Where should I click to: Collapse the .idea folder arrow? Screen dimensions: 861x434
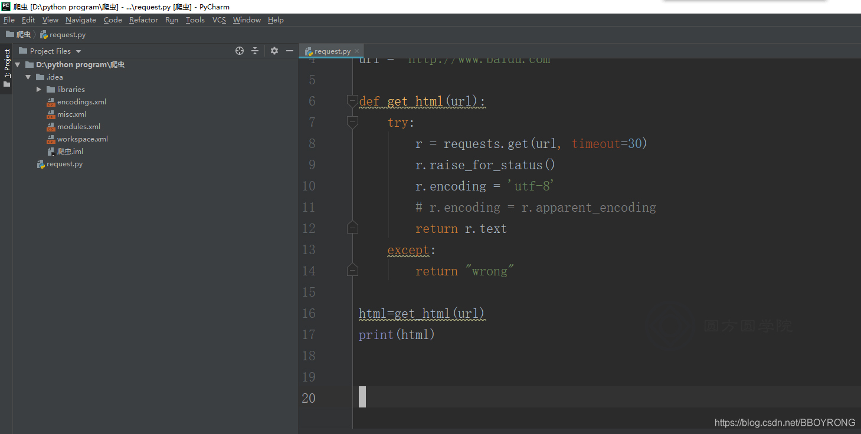coord(28,77)
